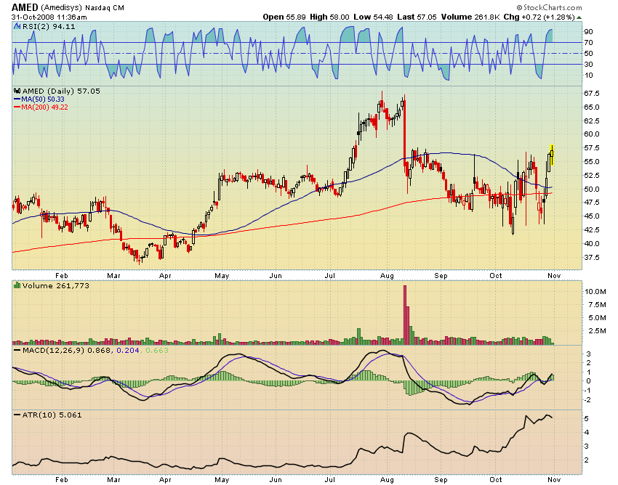Click the MACD(12,26,9) 0.868 label

click(67, 351)
